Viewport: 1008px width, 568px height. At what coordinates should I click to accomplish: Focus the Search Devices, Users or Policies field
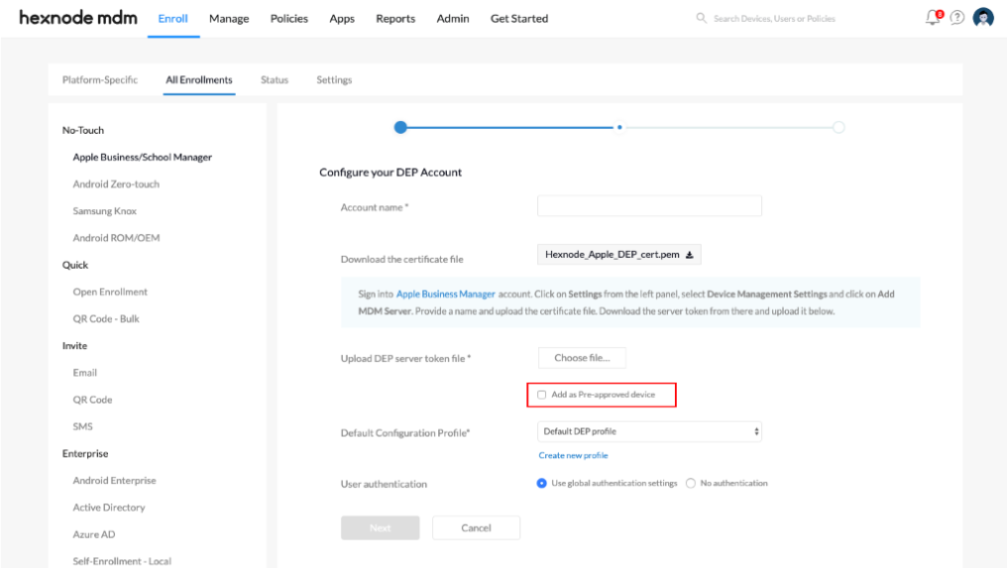point(774,19)
